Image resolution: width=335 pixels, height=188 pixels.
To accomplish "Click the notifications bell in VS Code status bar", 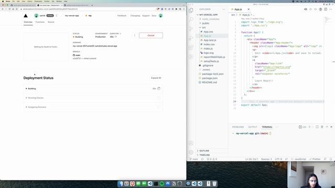I will coord(331,159).
